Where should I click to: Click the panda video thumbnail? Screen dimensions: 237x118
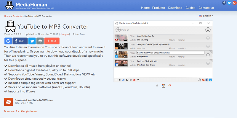click(x=121, y=46)
